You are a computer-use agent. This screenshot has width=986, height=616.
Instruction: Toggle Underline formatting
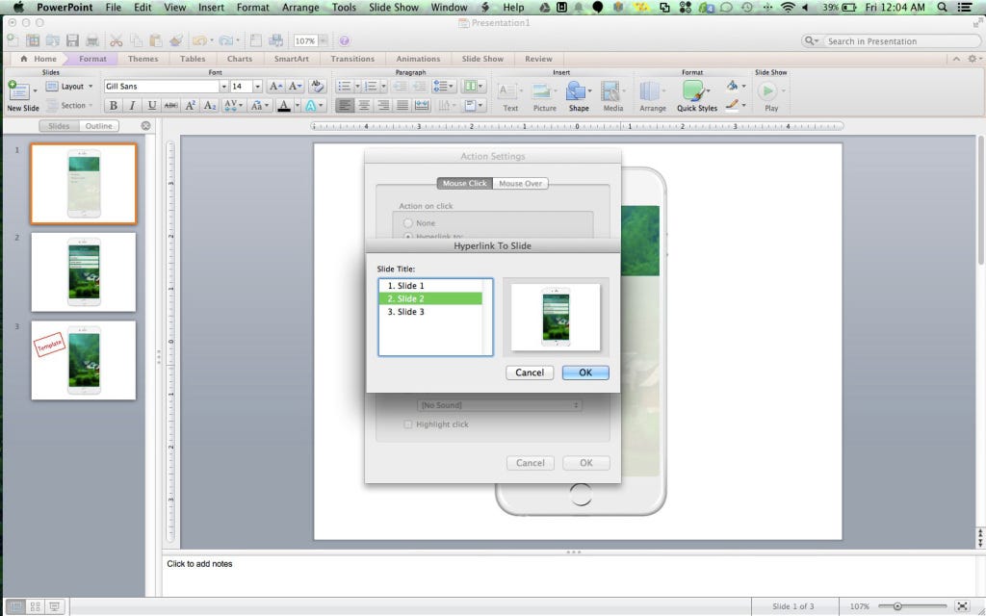(151, 106)
